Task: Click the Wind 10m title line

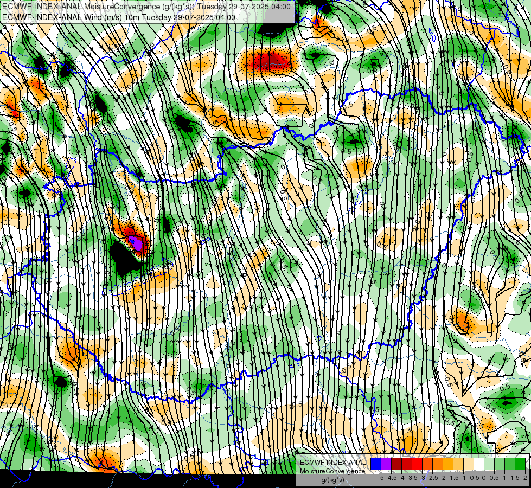Action: (x=119, y=17)
